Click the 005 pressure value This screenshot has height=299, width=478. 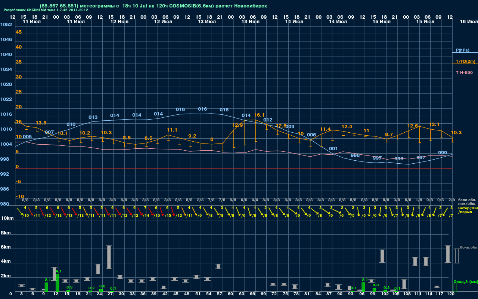pyautogui.click(x=27, y=137)
